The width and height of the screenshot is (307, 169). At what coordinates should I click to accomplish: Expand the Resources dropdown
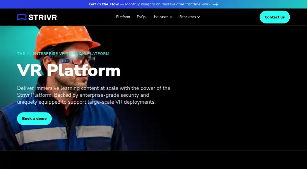pos(190,17)
